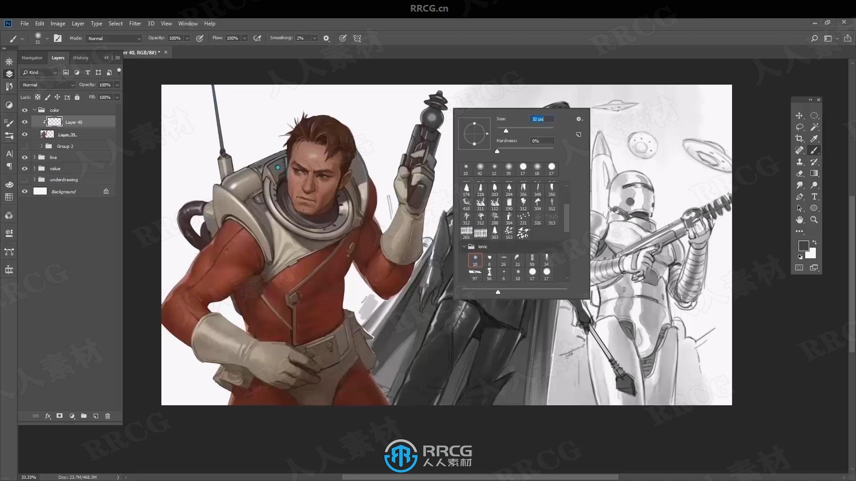Hide the value group
Viewport: 856px width, 481px height.
coord(25,168)
